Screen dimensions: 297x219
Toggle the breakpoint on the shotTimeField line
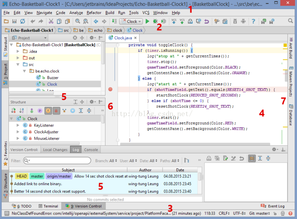click(x=110, y=89)
